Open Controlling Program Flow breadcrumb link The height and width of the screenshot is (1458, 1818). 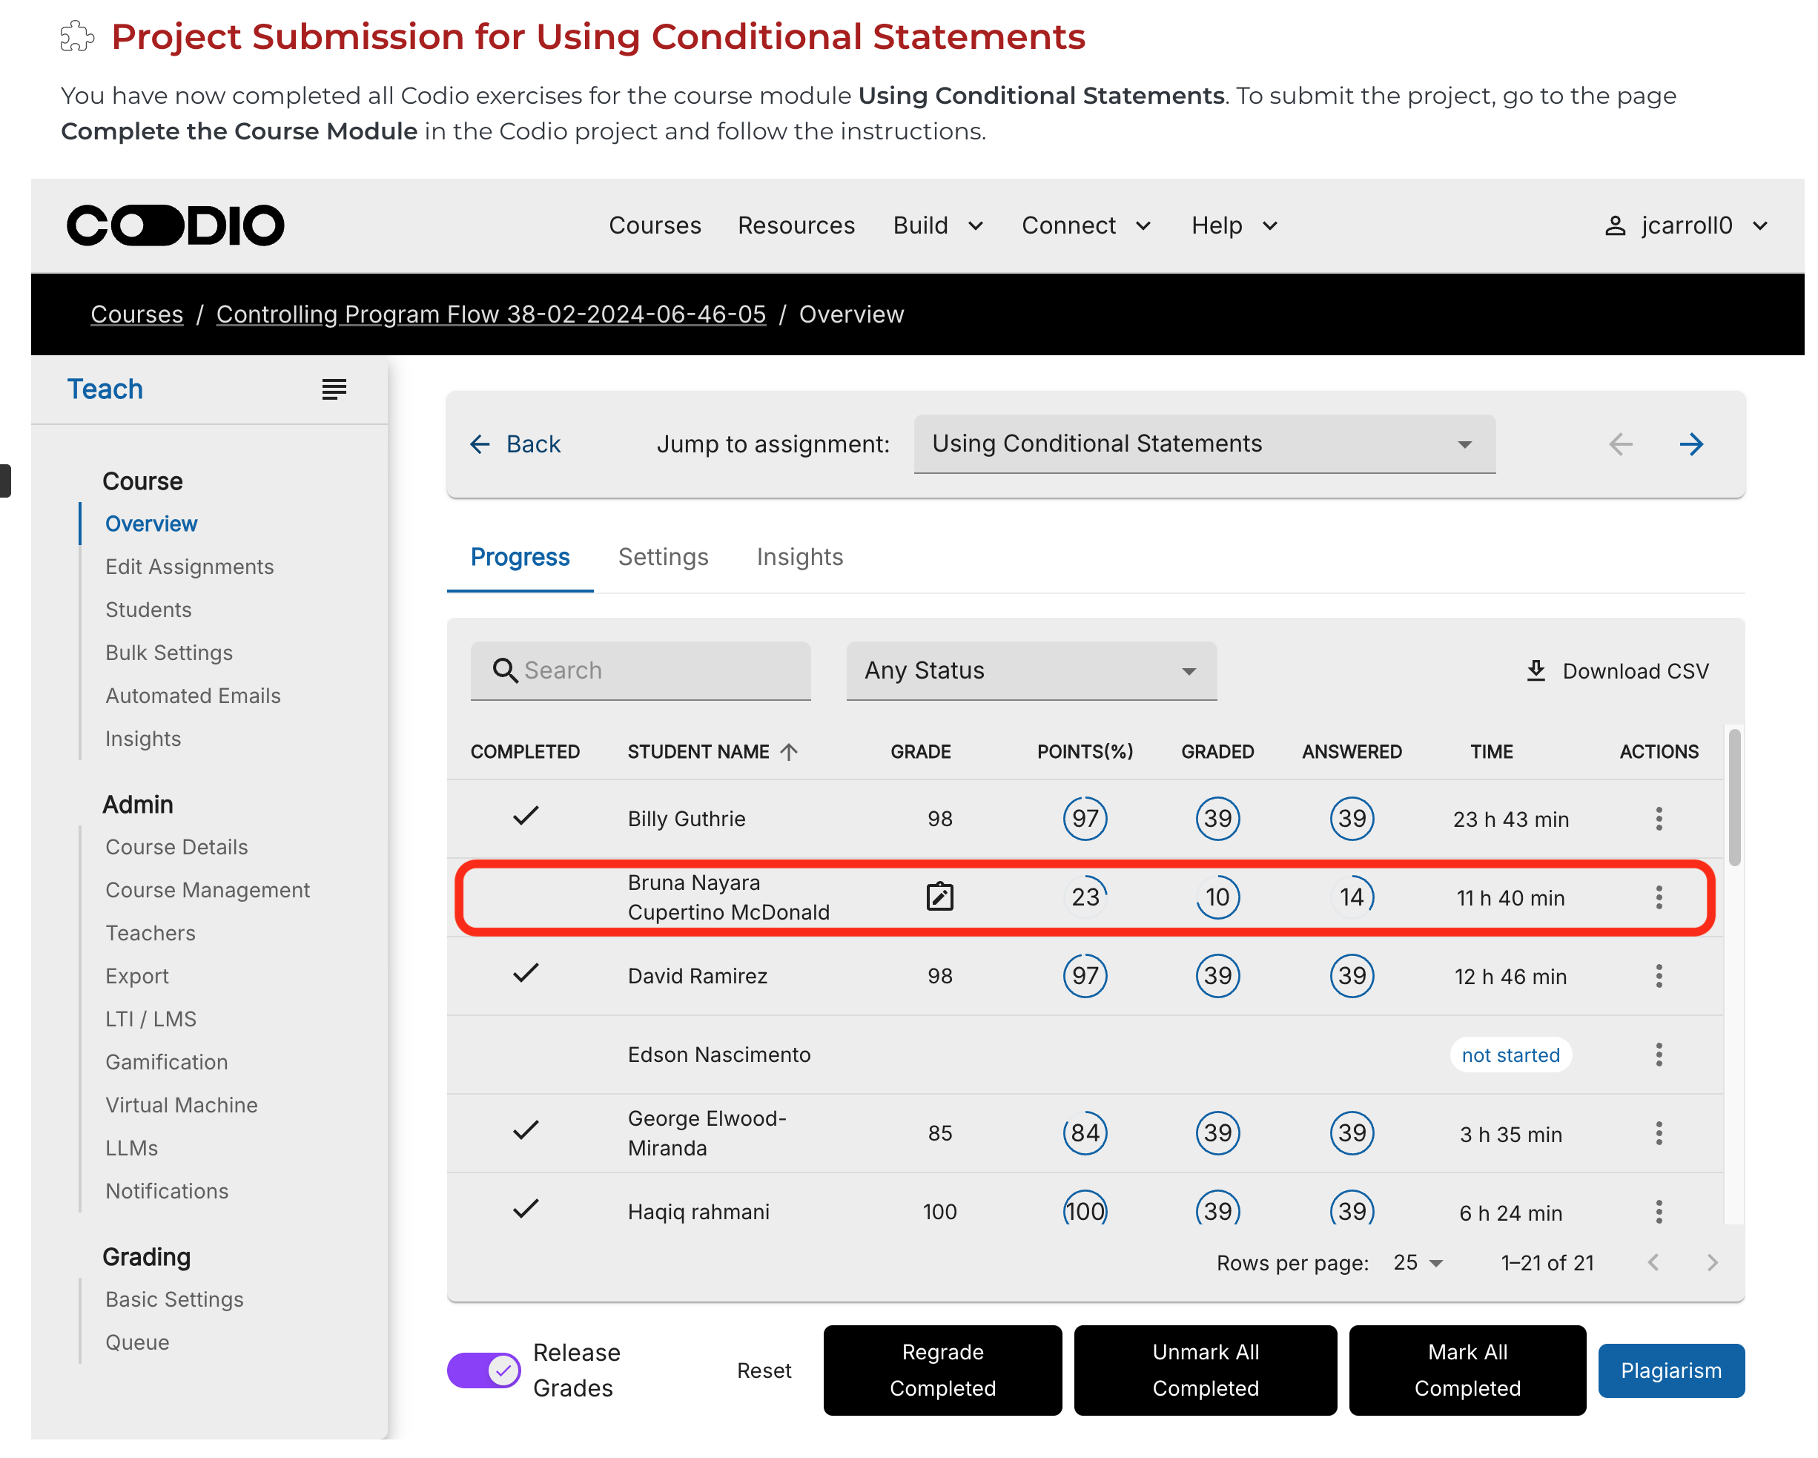pyautogui.click(x=491, y=314)
